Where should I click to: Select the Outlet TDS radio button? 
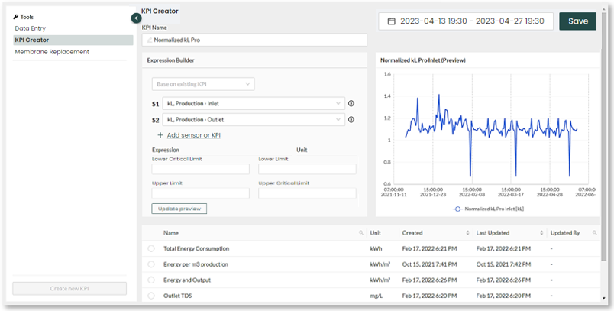pos(151,296)
